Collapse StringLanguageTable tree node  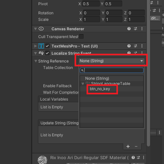pos(83,84)
